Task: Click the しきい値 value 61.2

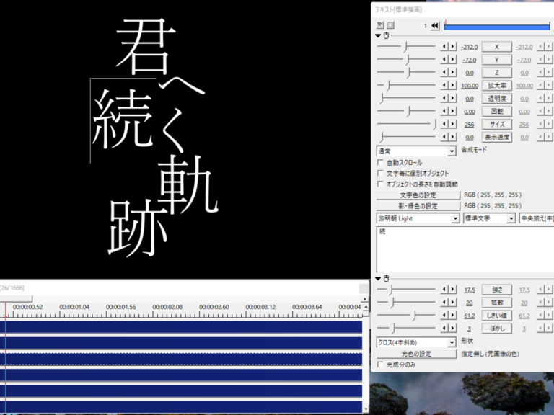Action: tap(469, 316)
